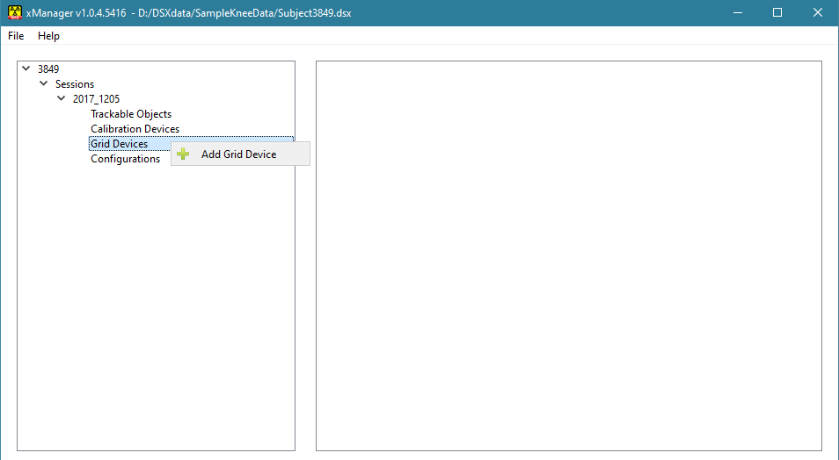Select Configurations in the tree
This screenshot has height=460, width=839.
125,159
